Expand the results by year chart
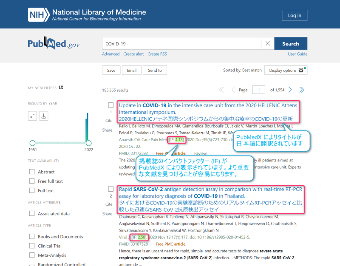The height and width of the screenshot is (266, 340). coord(32,116)
